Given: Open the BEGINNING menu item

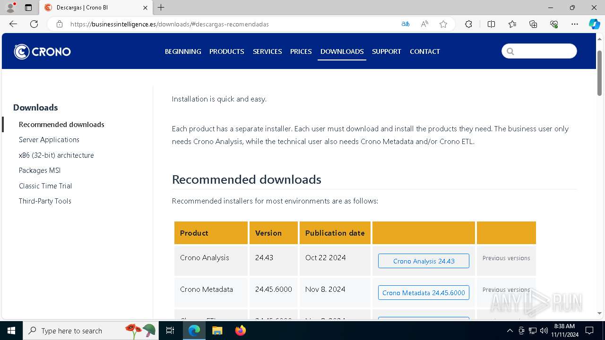Looking at the screenshot, I should [x=183, y=51].
